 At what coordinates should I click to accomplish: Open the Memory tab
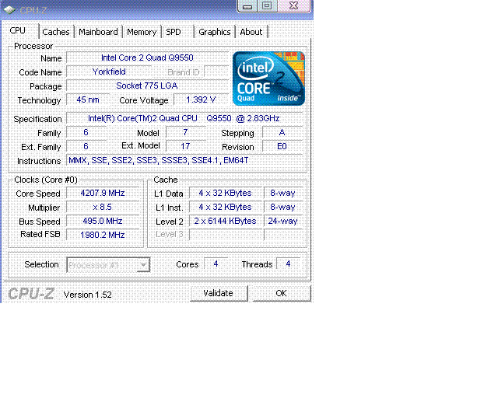tap(142, 32)
